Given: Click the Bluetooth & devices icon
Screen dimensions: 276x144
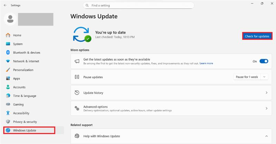Looking at the screenshot, I should 8,52.
